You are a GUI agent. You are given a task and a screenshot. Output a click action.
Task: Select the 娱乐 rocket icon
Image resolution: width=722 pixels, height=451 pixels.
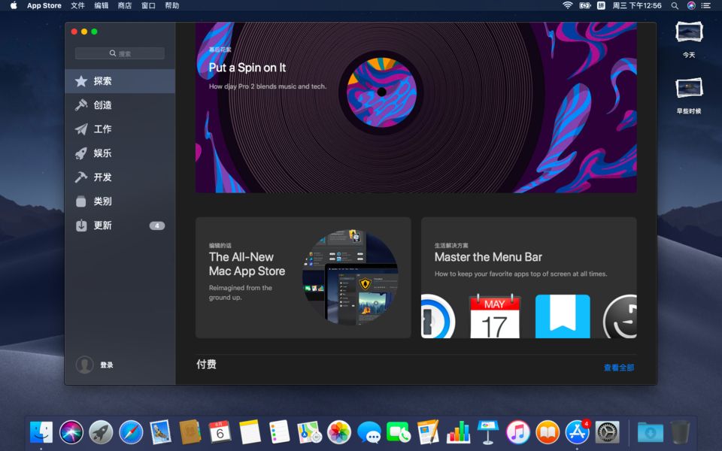tap(81, 153)
